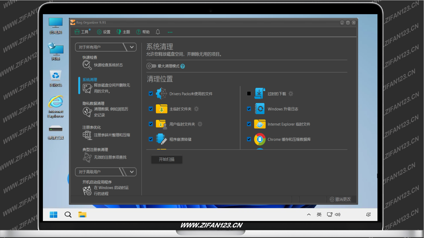Check the 过时的下载 checkbox
The width and height of the screenshot is (424, 238).
tap(249, 94)
